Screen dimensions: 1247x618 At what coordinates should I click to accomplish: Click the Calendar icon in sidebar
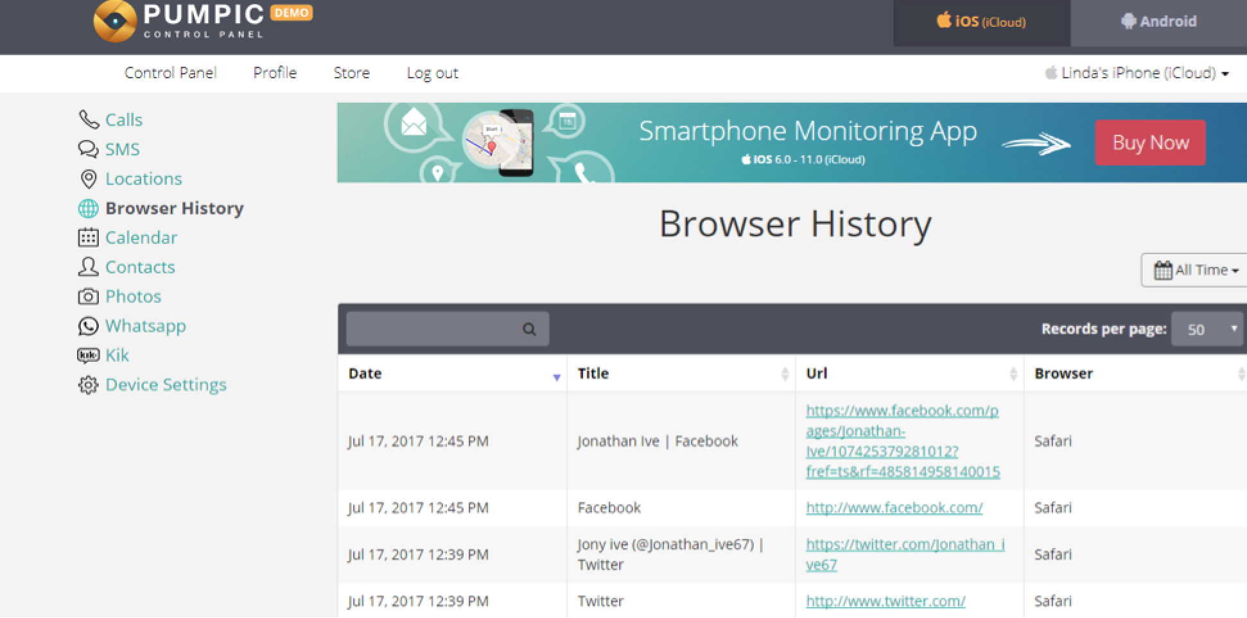click(89, 237)
